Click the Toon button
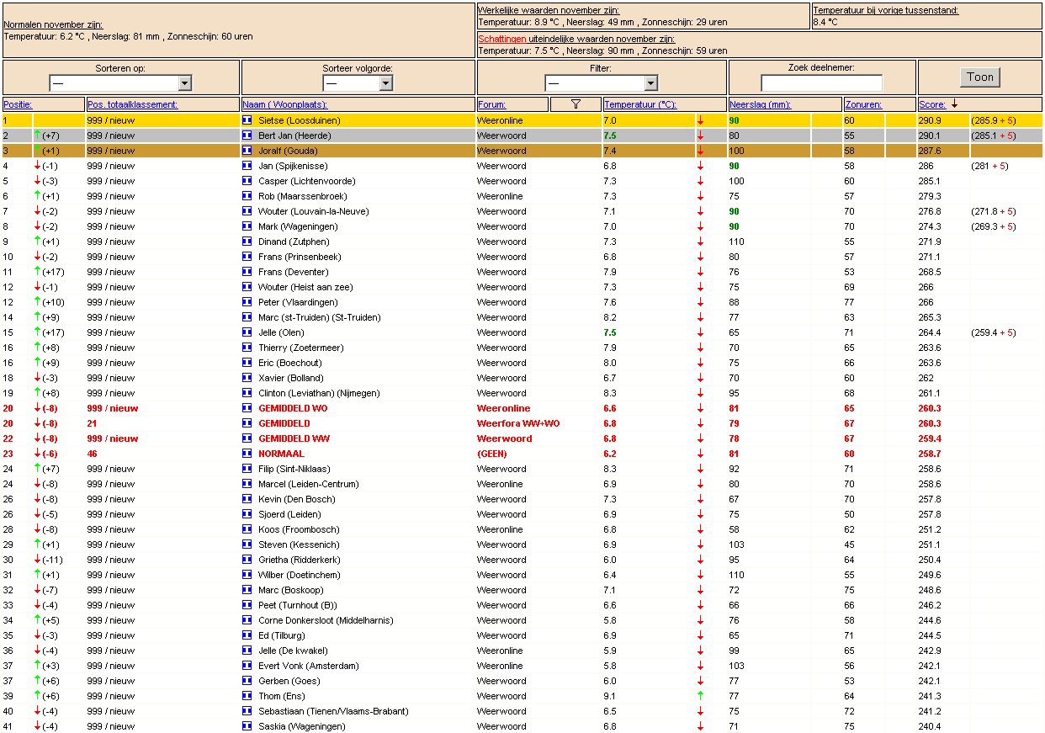The image size is (1045, 733). point(980,77)
